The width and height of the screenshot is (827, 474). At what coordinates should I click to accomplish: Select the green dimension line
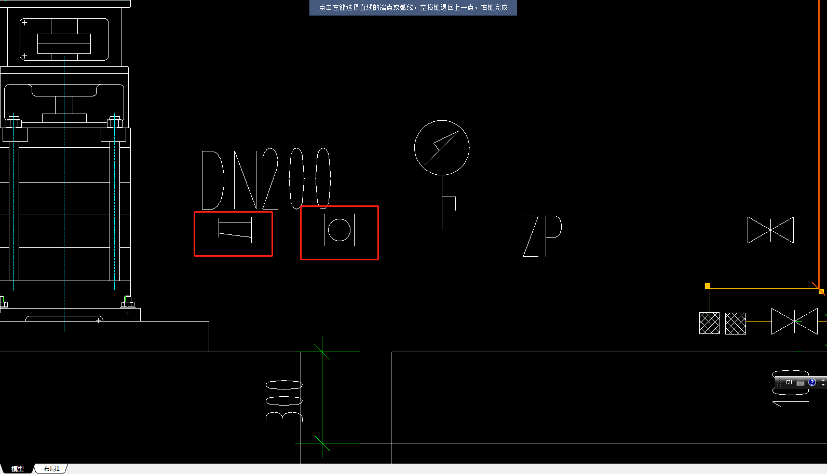(322, 397)
